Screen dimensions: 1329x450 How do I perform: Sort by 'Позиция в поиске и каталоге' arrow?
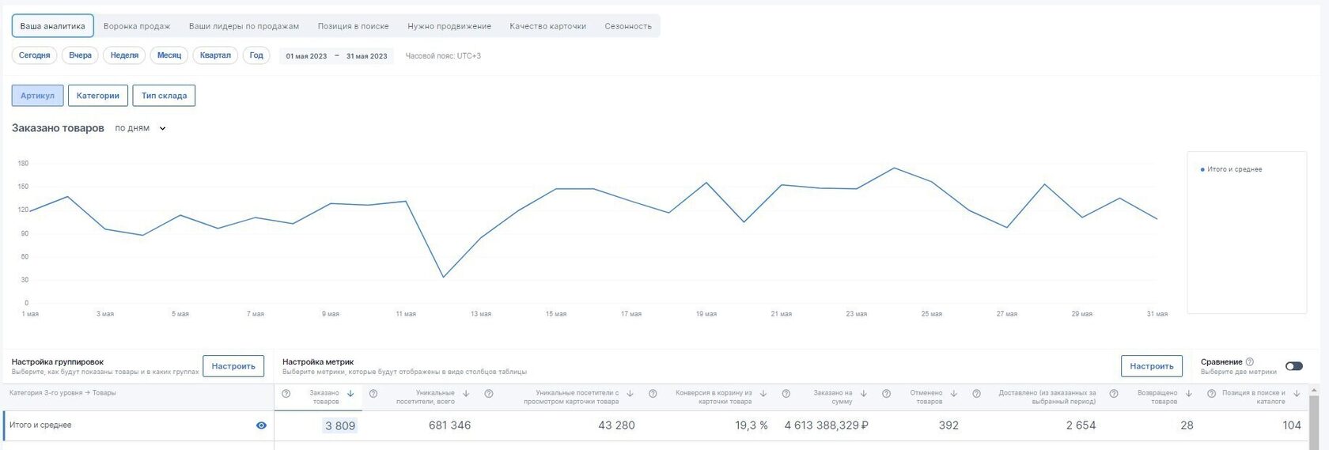pos(1297,393)
